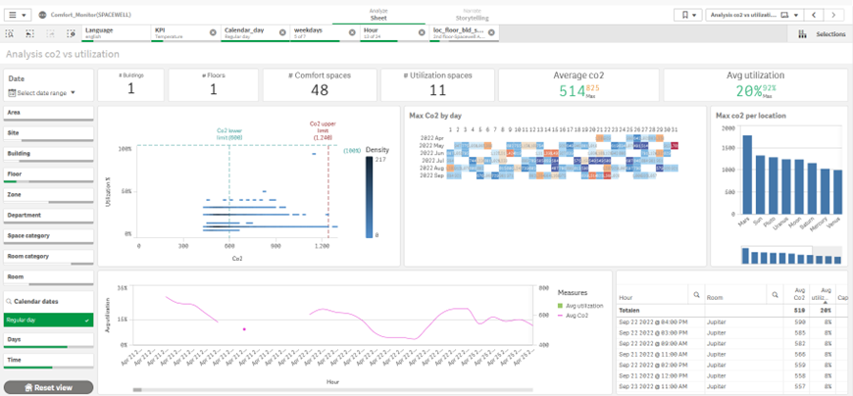Viewport: 853px width, 396px height.
Task: Open the Hour selection chip
Action: (388, 33)
